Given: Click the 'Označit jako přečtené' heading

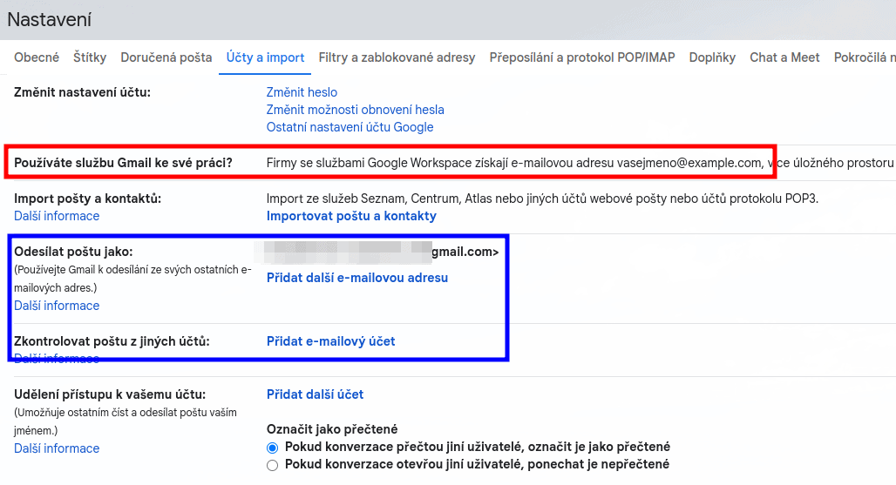Looking at the screenshot, I should click(332, 429).
